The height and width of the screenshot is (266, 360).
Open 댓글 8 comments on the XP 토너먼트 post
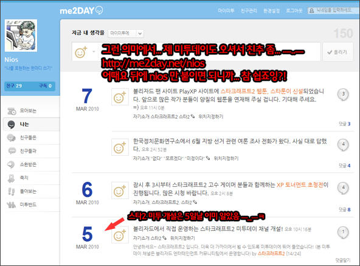pyautogui.click(x=344, y=209)
